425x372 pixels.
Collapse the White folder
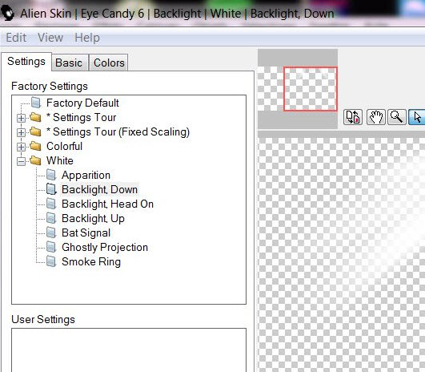[x=21, y=161]
